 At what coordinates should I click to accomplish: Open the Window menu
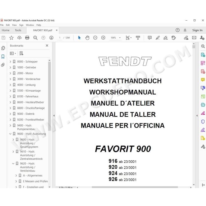pyautogui.click(x=30, y=25)
